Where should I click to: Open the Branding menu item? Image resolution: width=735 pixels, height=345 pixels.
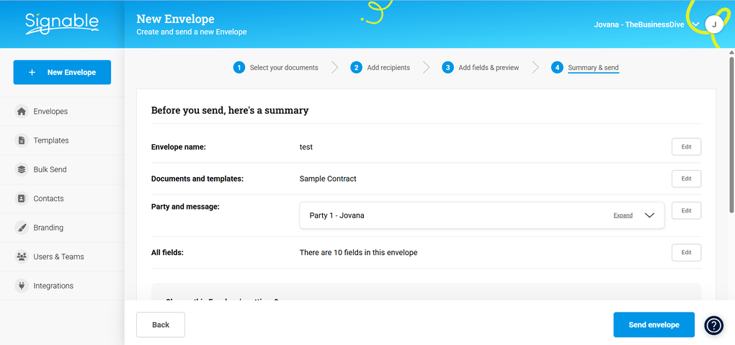[x=62, y=228]
